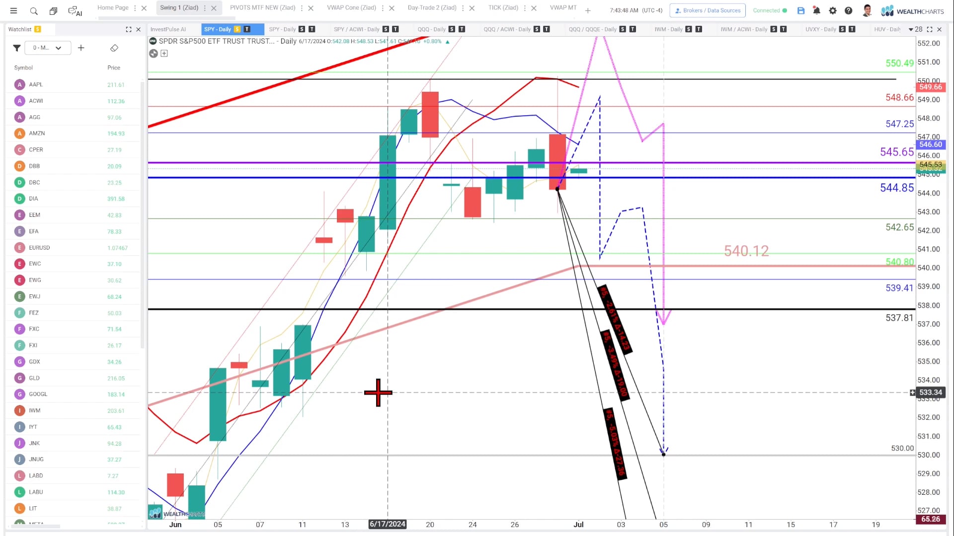954x536 pixels.
Task: Click the T badge on the active SPY - Daily tab
Action: [247, 29]
